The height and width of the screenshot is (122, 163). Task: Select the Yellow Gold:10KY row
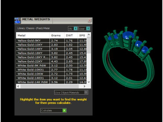[x=52, y=45]
